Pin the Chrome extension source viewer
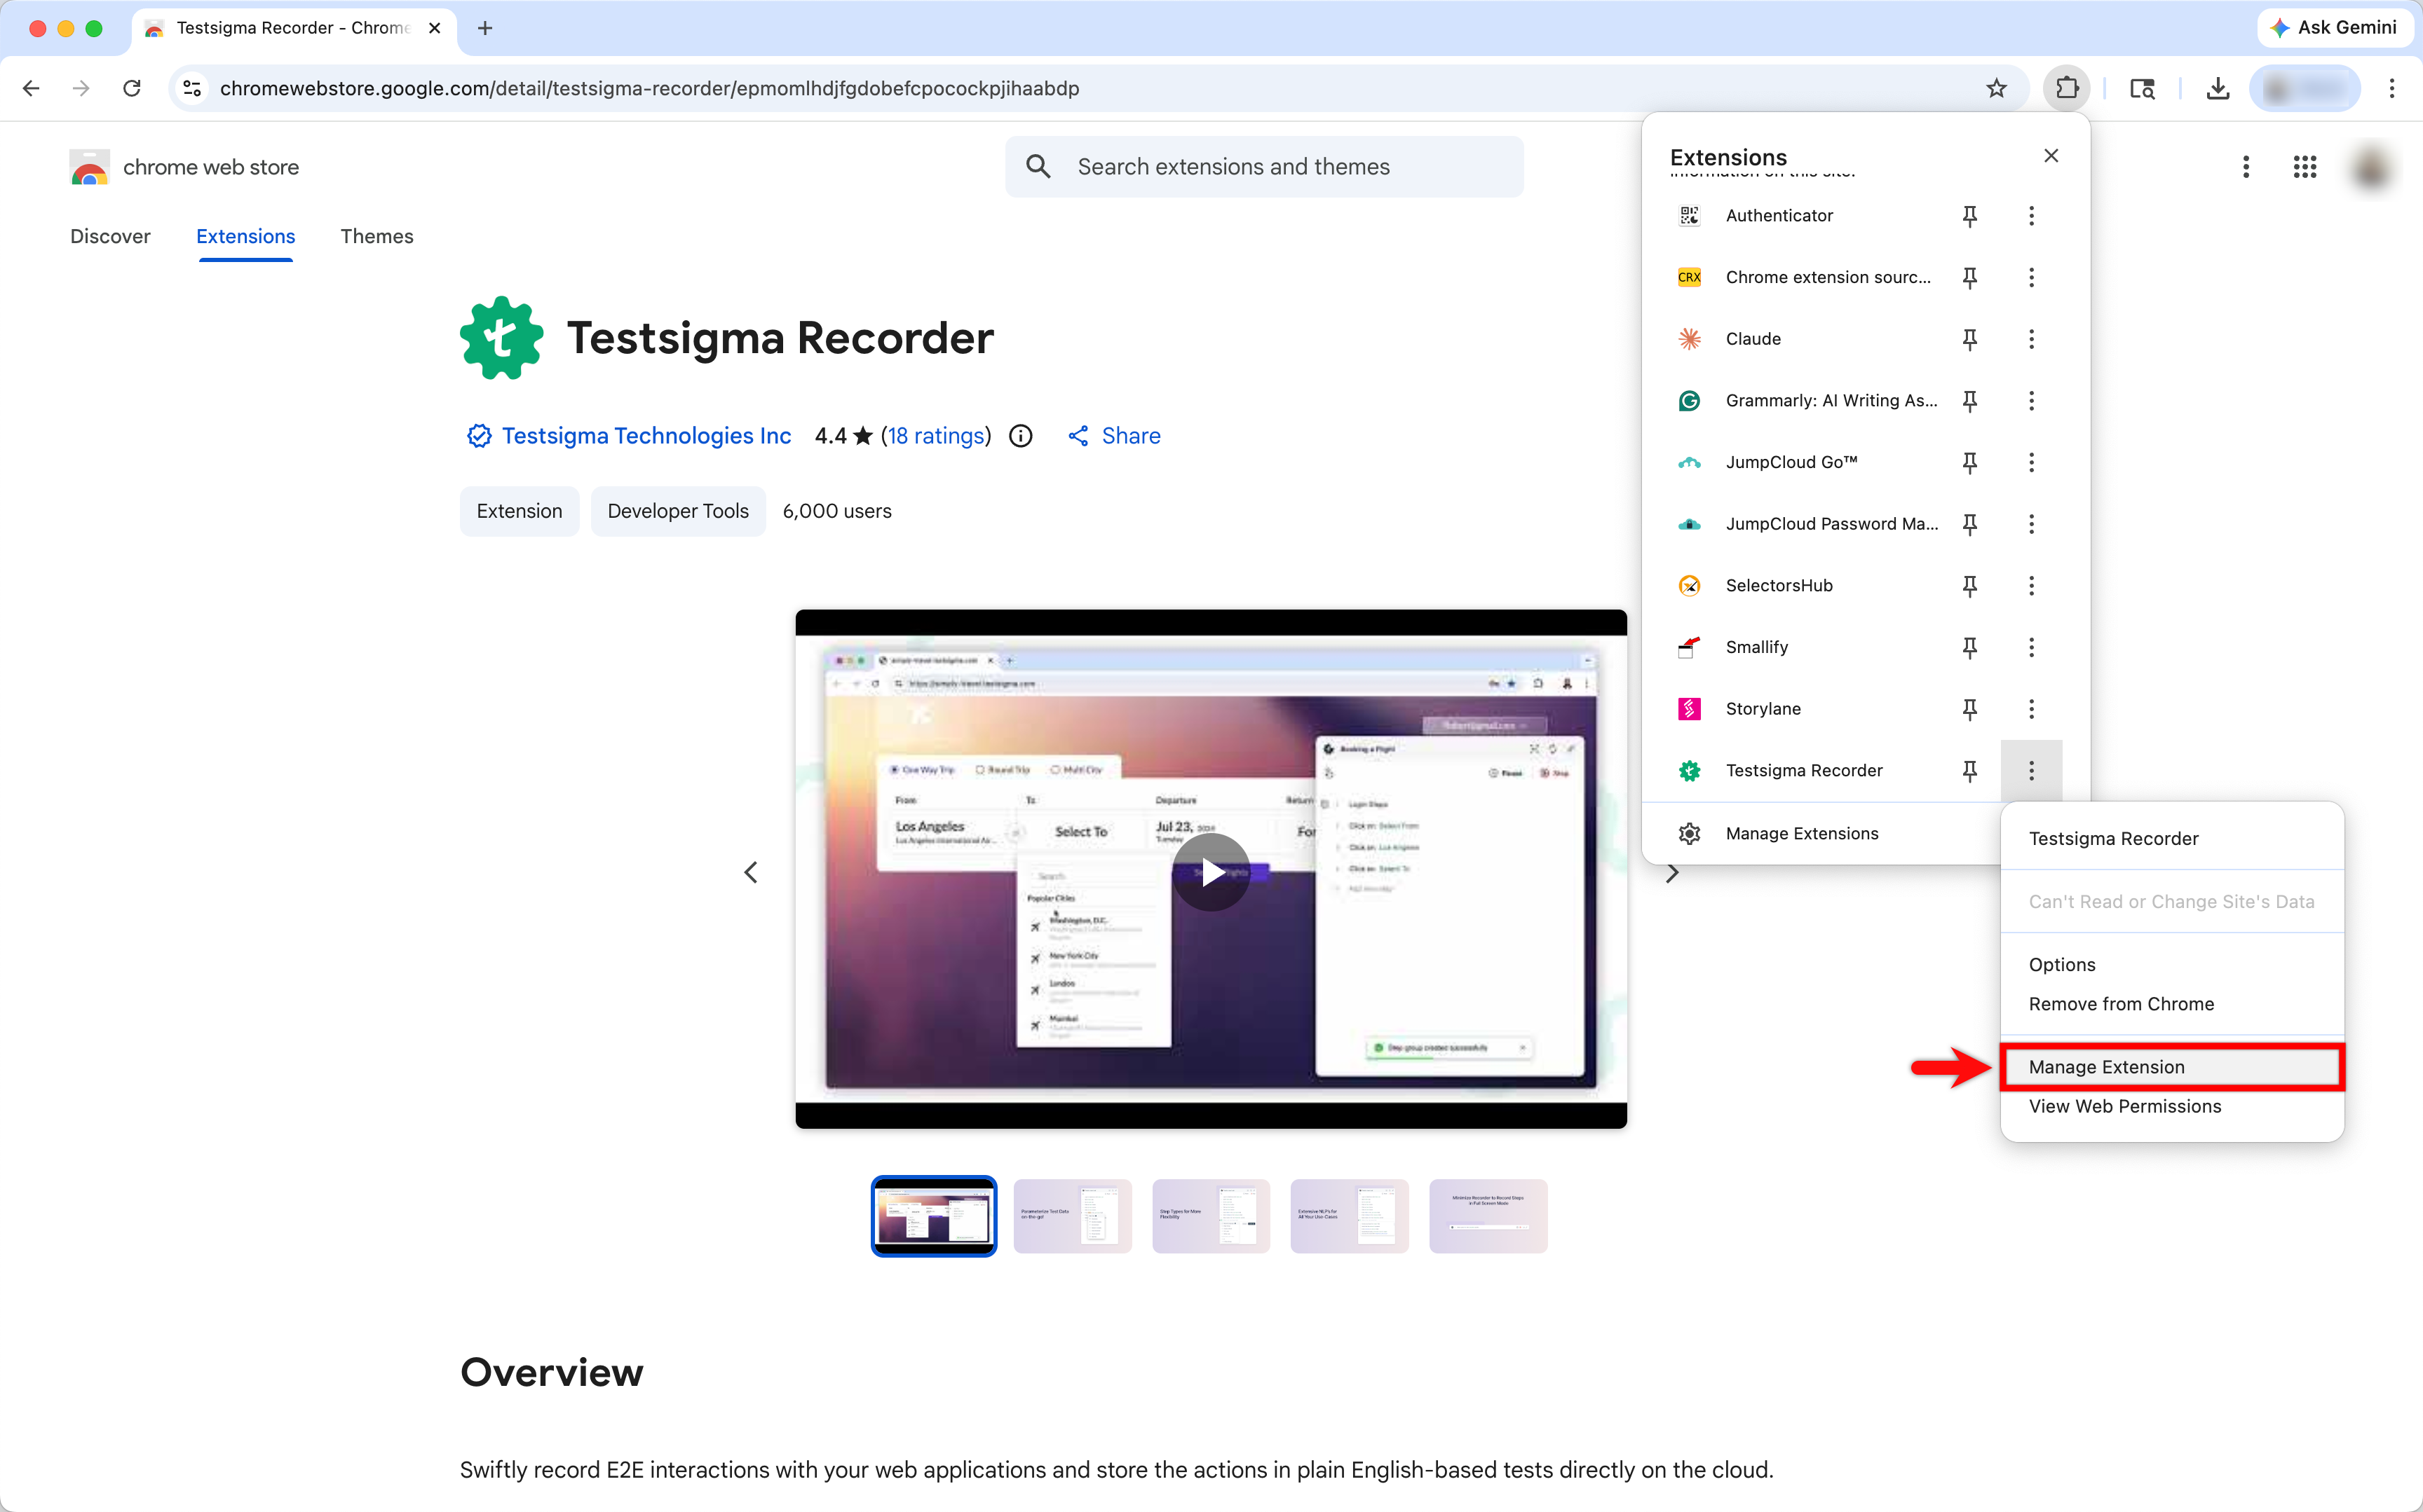Image resolution: width=2423 pixels, height=1512 pixels. (1970, 277)
